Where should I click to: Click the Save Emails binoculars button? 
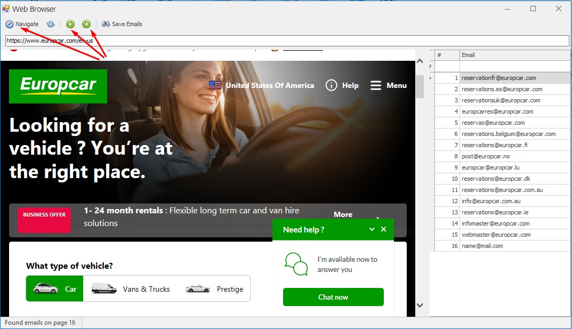(x=122, y=24)
